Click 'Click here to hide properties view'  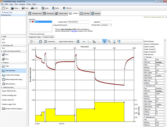click(x=154, y=17)
